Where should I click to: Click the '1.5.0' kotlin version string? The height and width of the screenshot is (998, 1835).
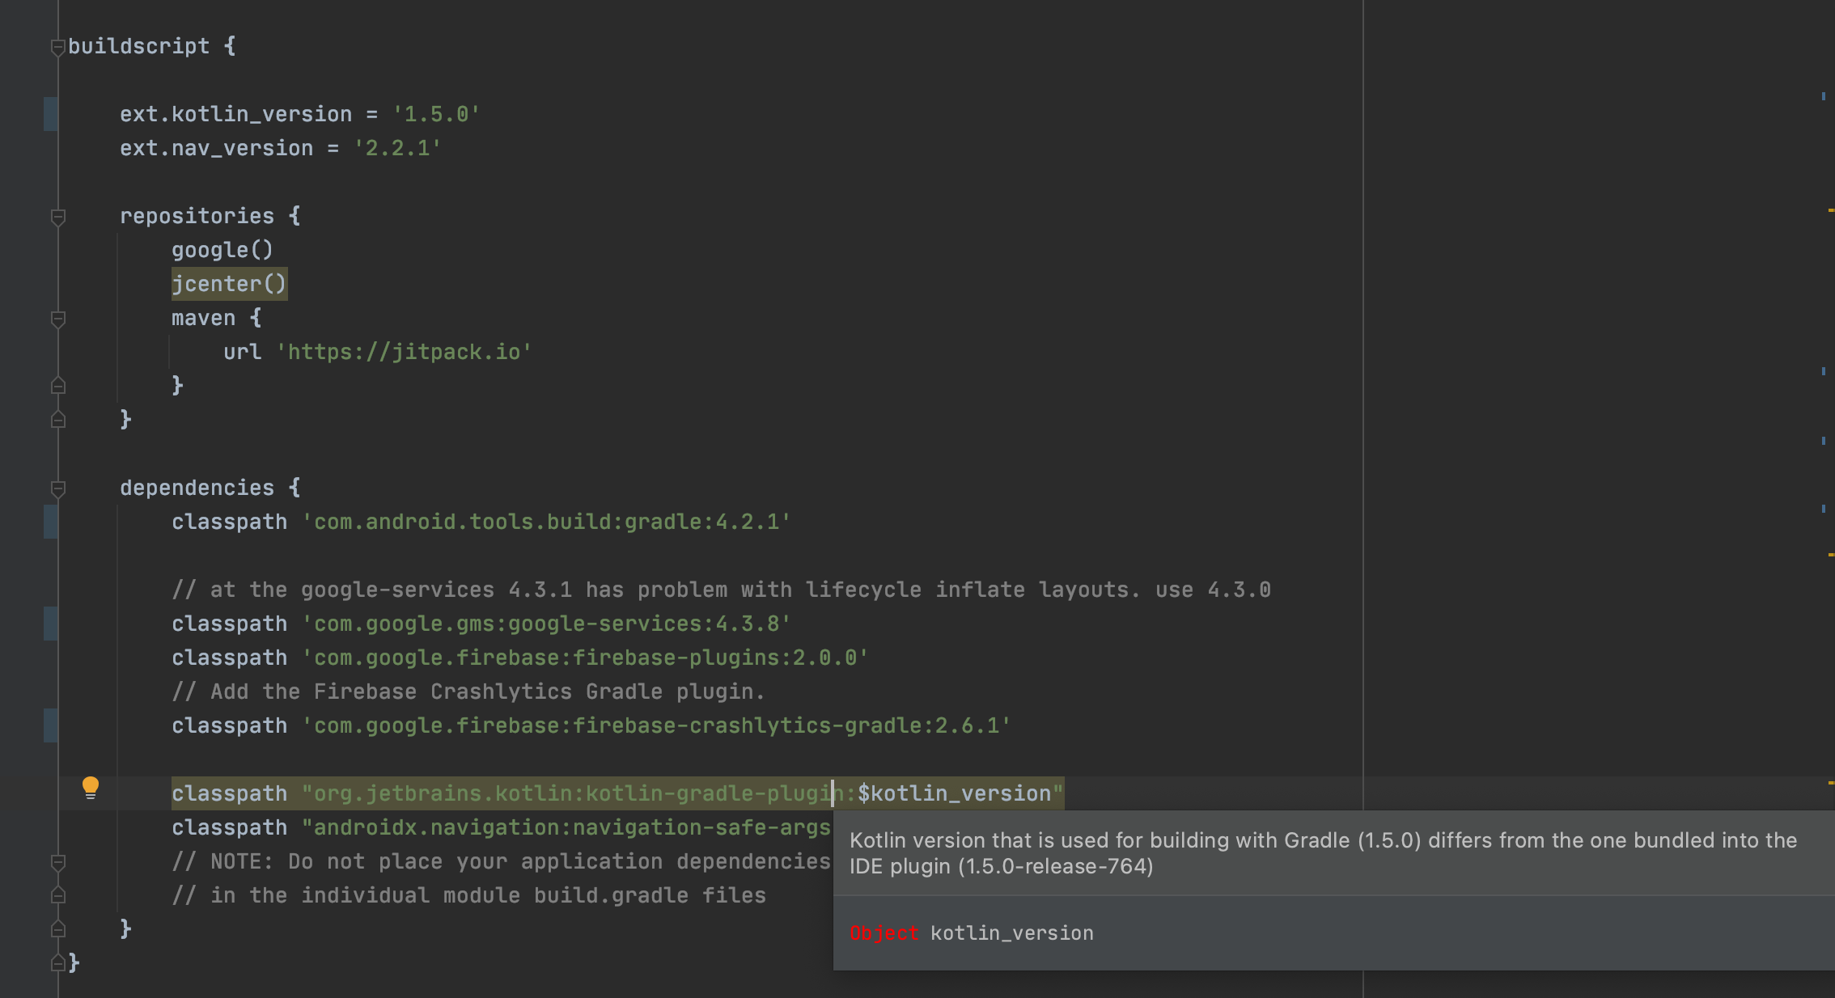(436, 114)
